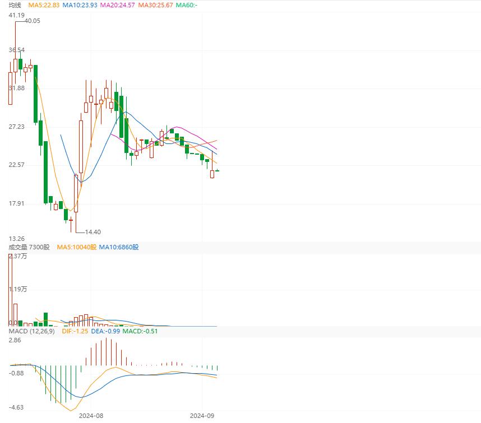Click the 40.05 high price marker

pos(32,21)
